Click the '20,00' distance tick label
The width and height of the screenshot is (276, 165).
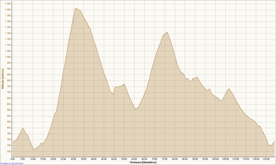click(x=53, y=159)
